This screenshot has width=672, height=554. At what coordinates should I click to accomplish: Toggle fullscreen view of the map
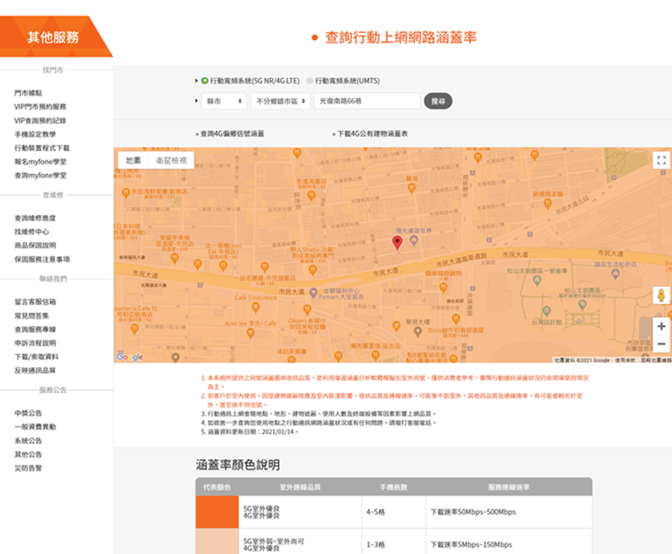661,161
